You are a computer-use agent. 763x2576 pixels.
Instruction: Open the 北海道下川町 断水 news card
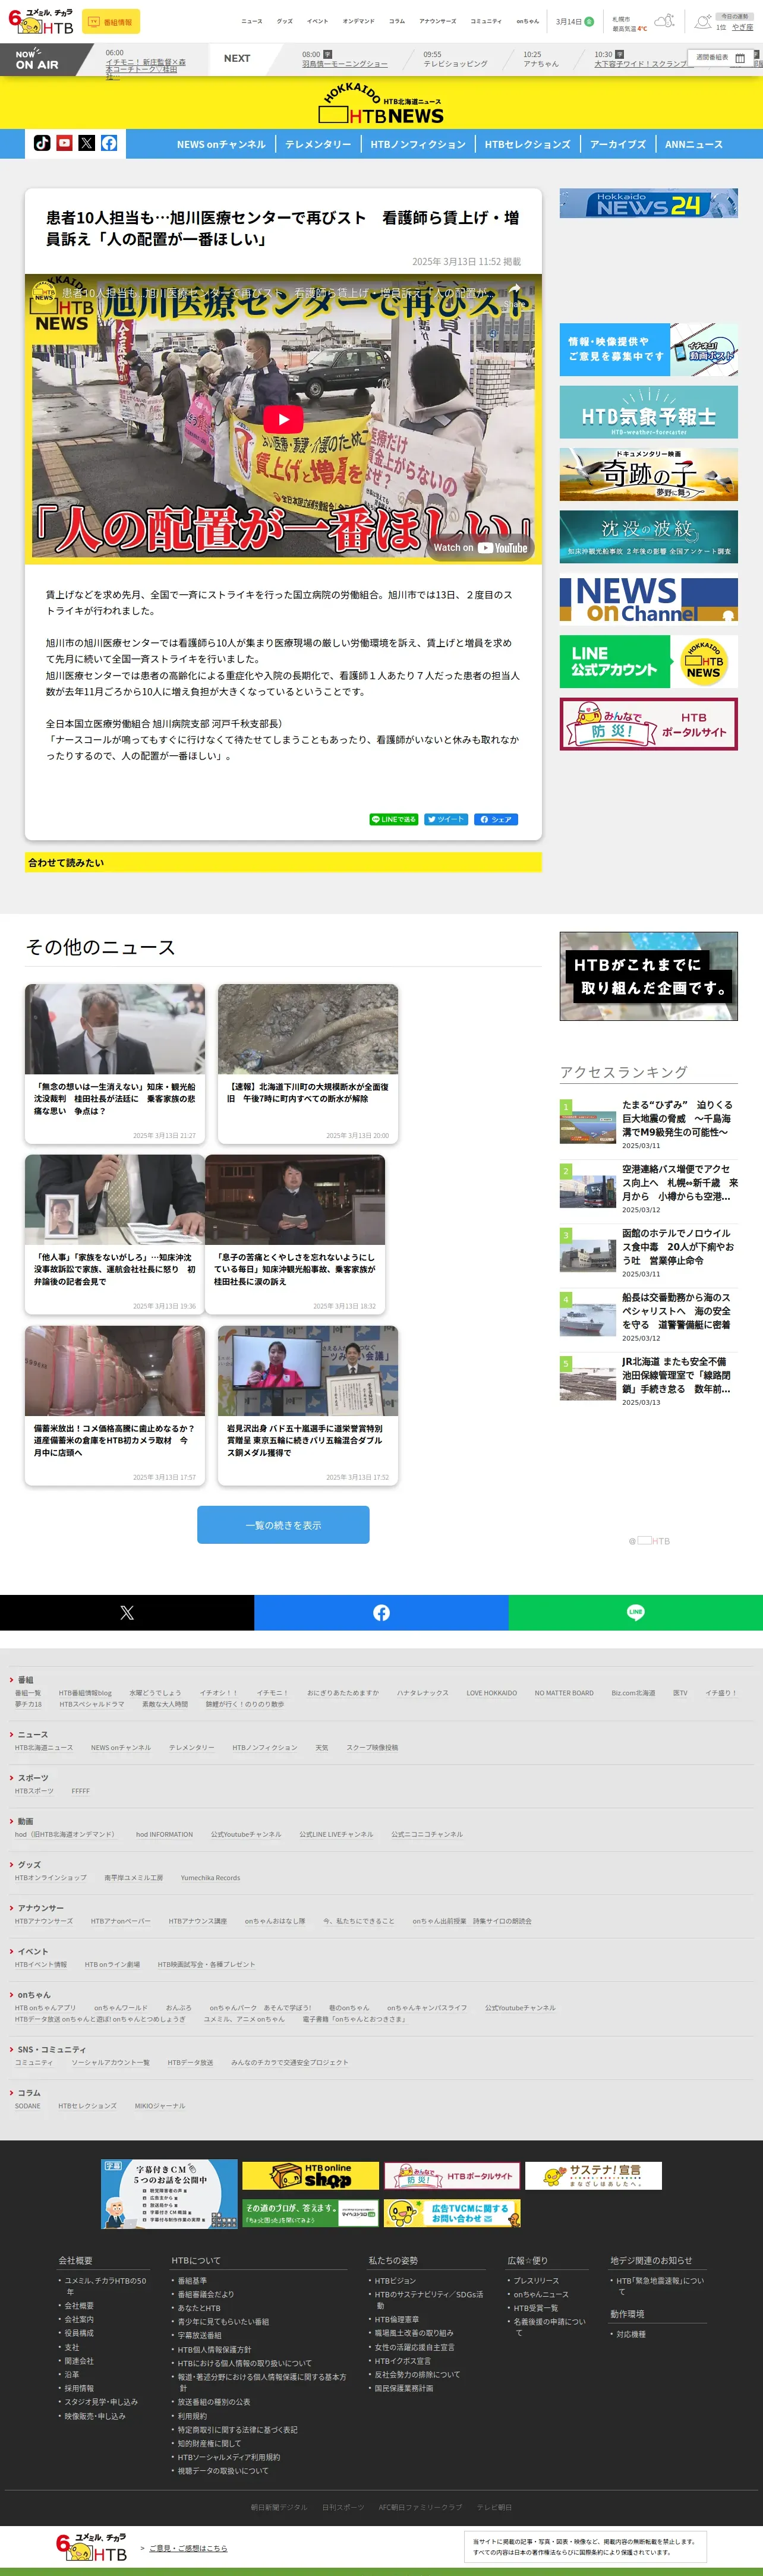[x=308, y=1063]
